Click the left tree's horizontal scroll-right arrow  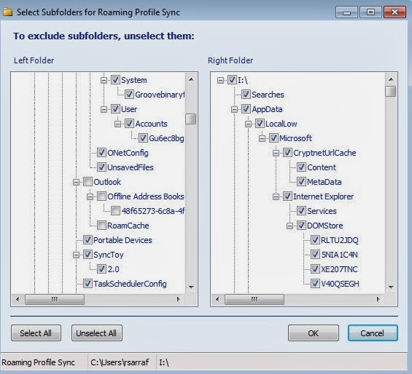(179, 299)
